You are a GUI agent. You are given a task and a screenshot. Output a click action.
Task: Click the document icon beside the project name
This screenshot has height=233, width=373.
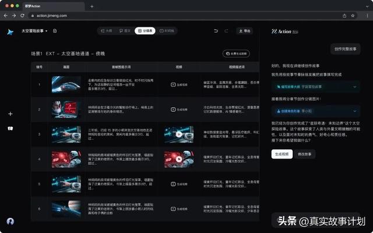tap(55, 31)
